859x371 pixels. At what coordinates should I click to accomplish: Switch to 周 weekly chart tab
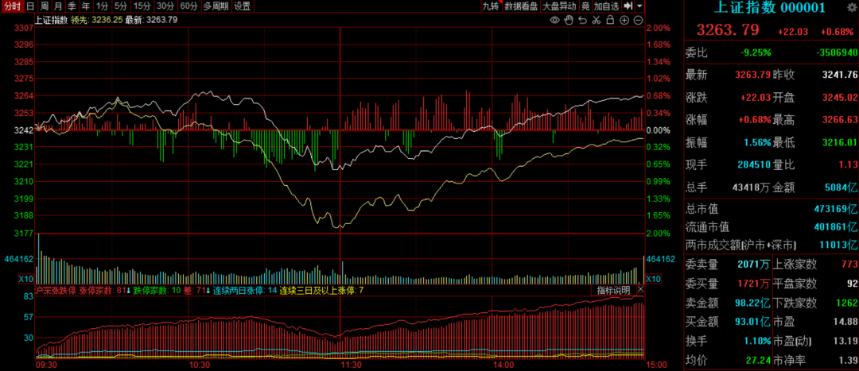44,6
